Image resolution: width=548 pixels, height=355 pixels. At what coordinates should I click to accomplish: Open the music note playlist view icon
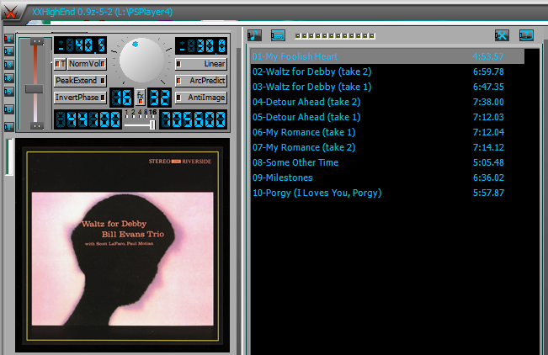254,35
